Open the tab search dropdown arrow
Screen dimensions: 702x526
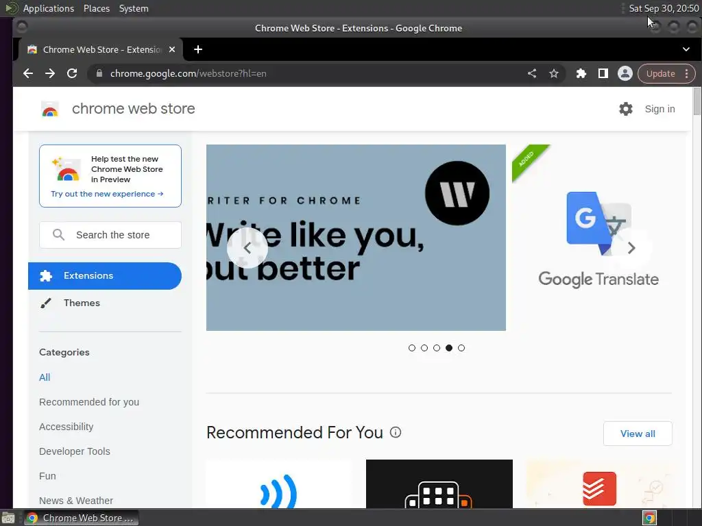pyautogui.click(x=686, y=49)
